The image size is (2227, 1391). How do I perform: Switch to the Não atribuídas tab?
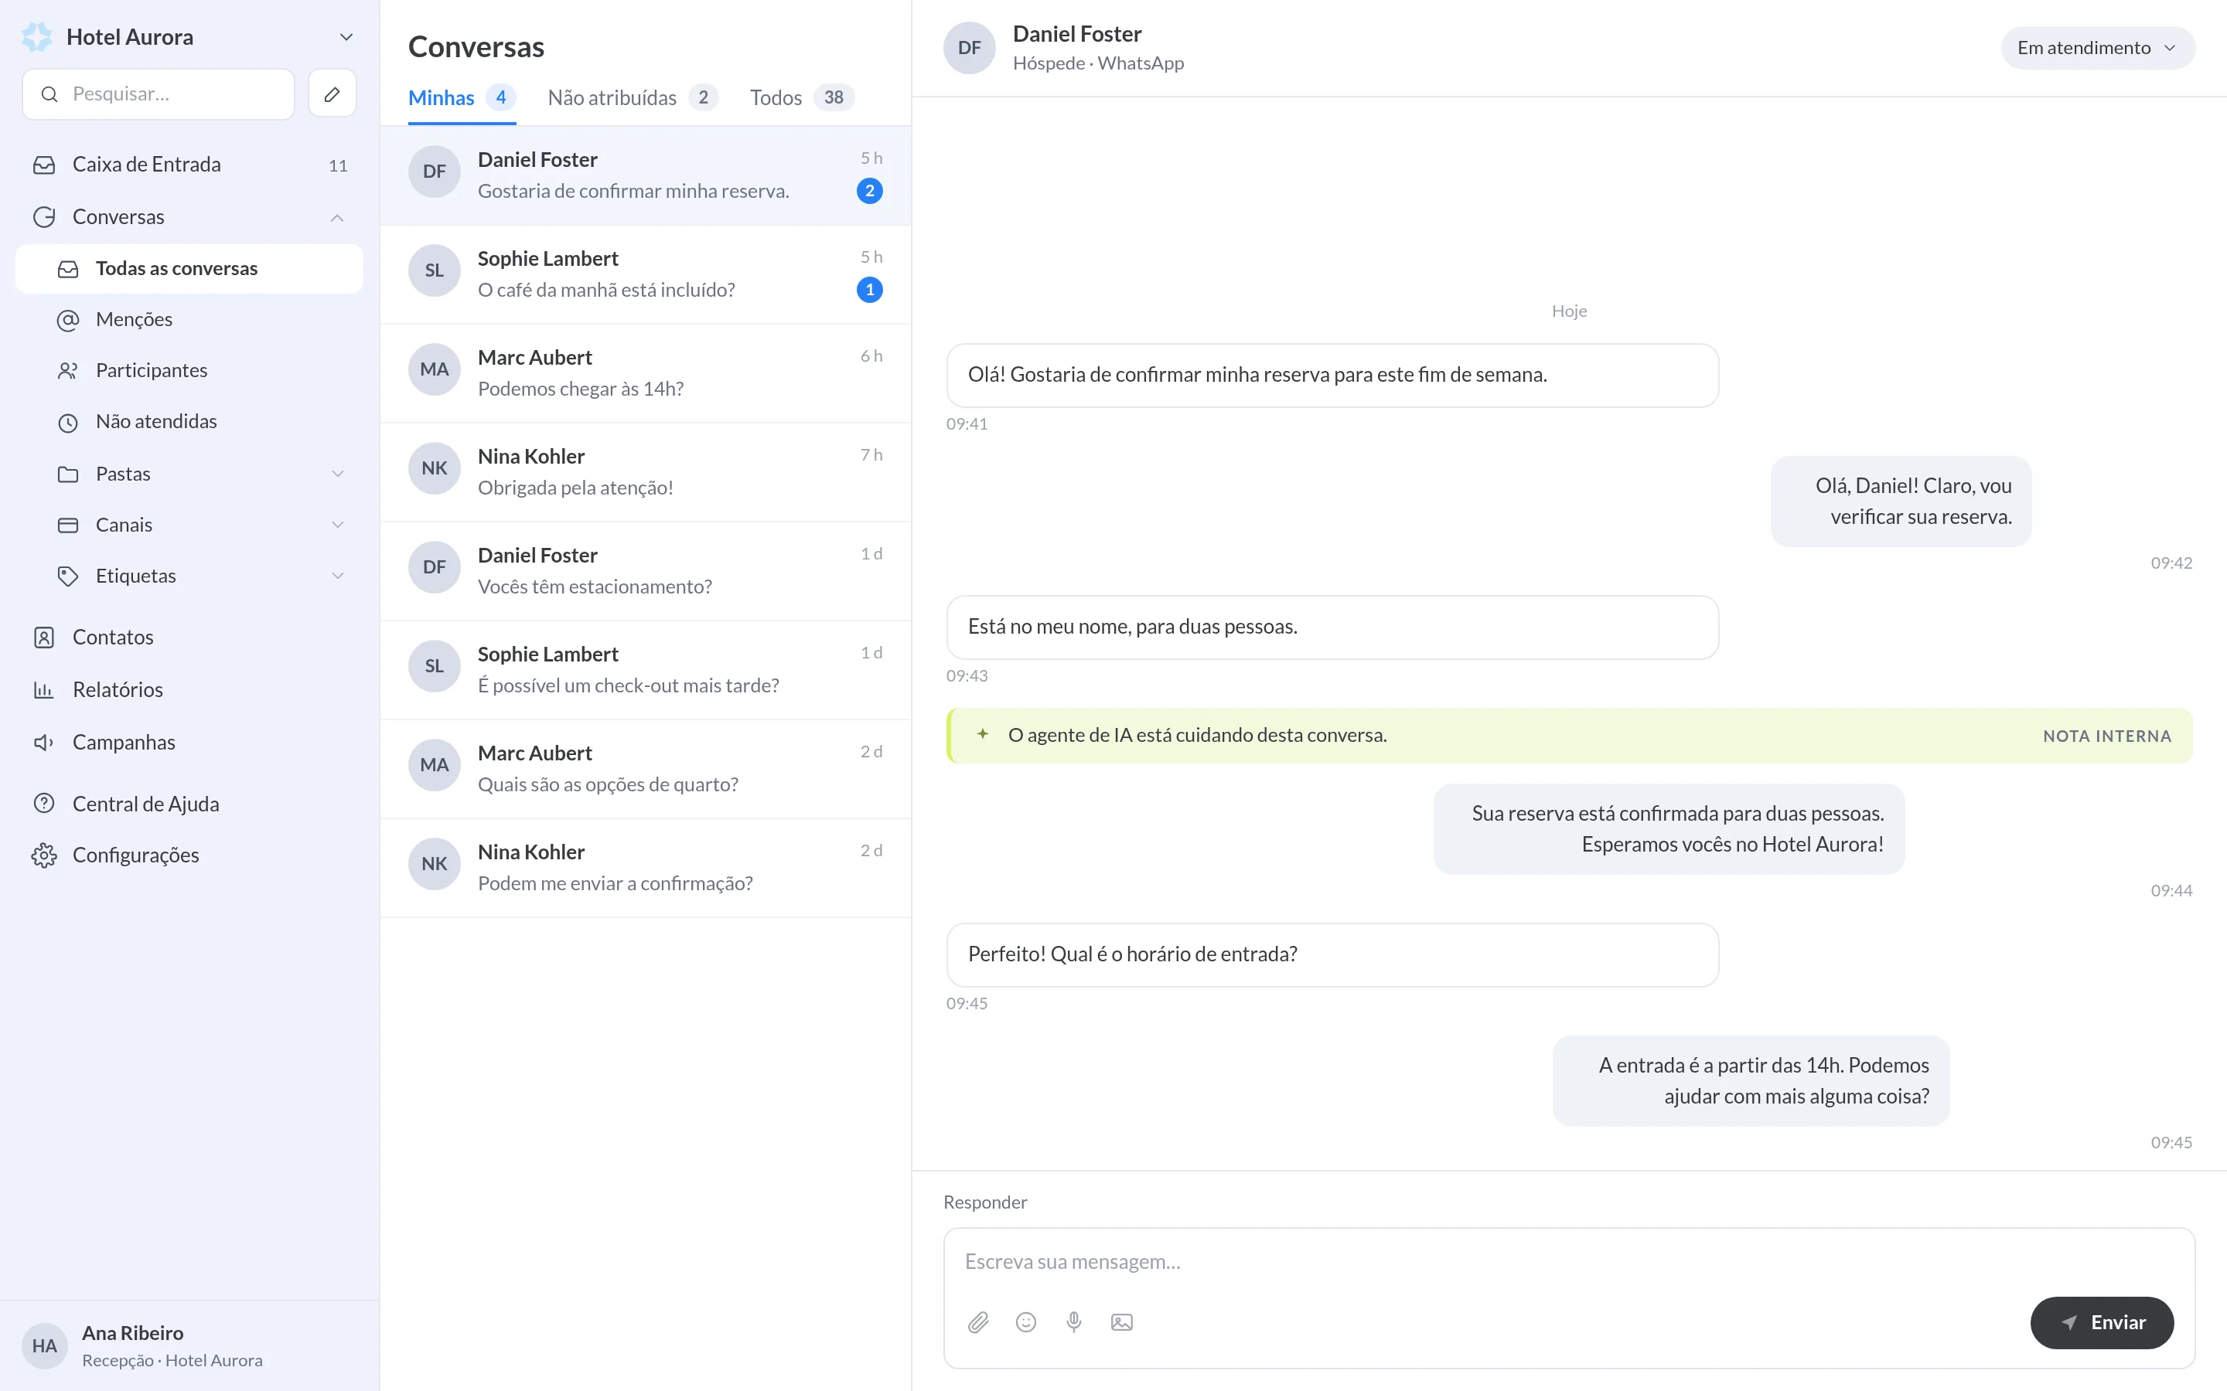coord(633,97)
